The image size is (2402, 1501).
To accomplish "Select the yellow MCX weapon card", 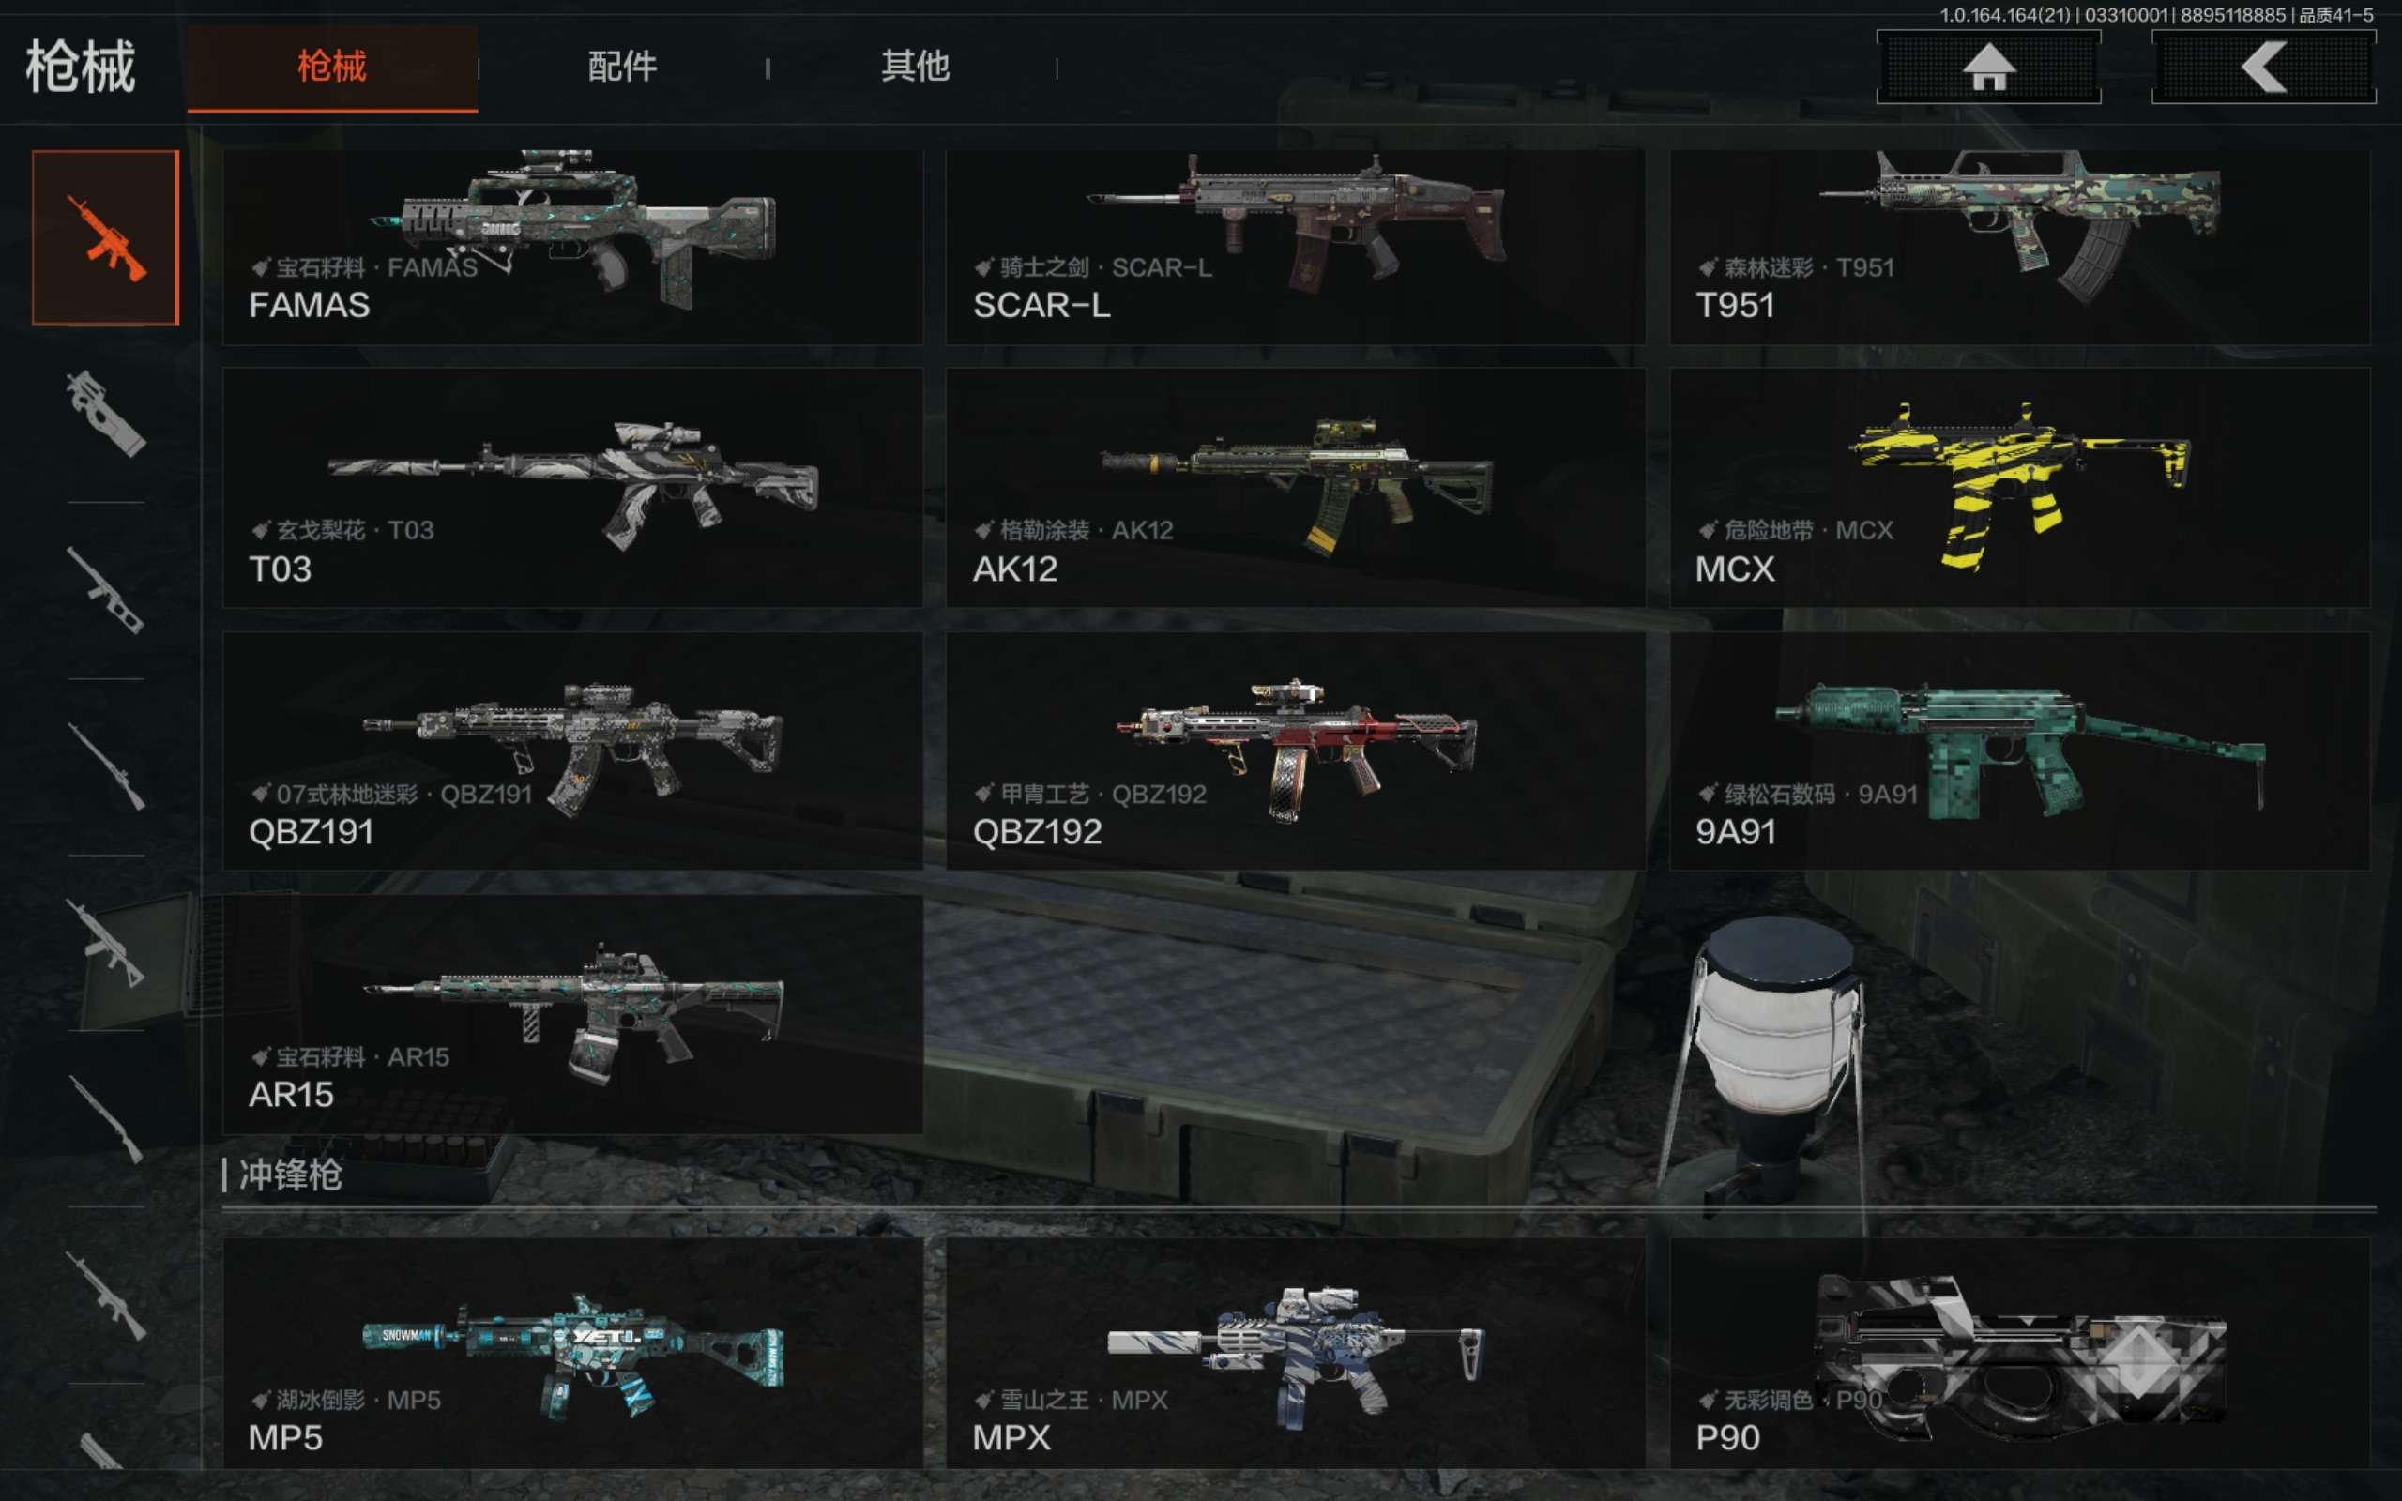I will tap(2020, 488).
